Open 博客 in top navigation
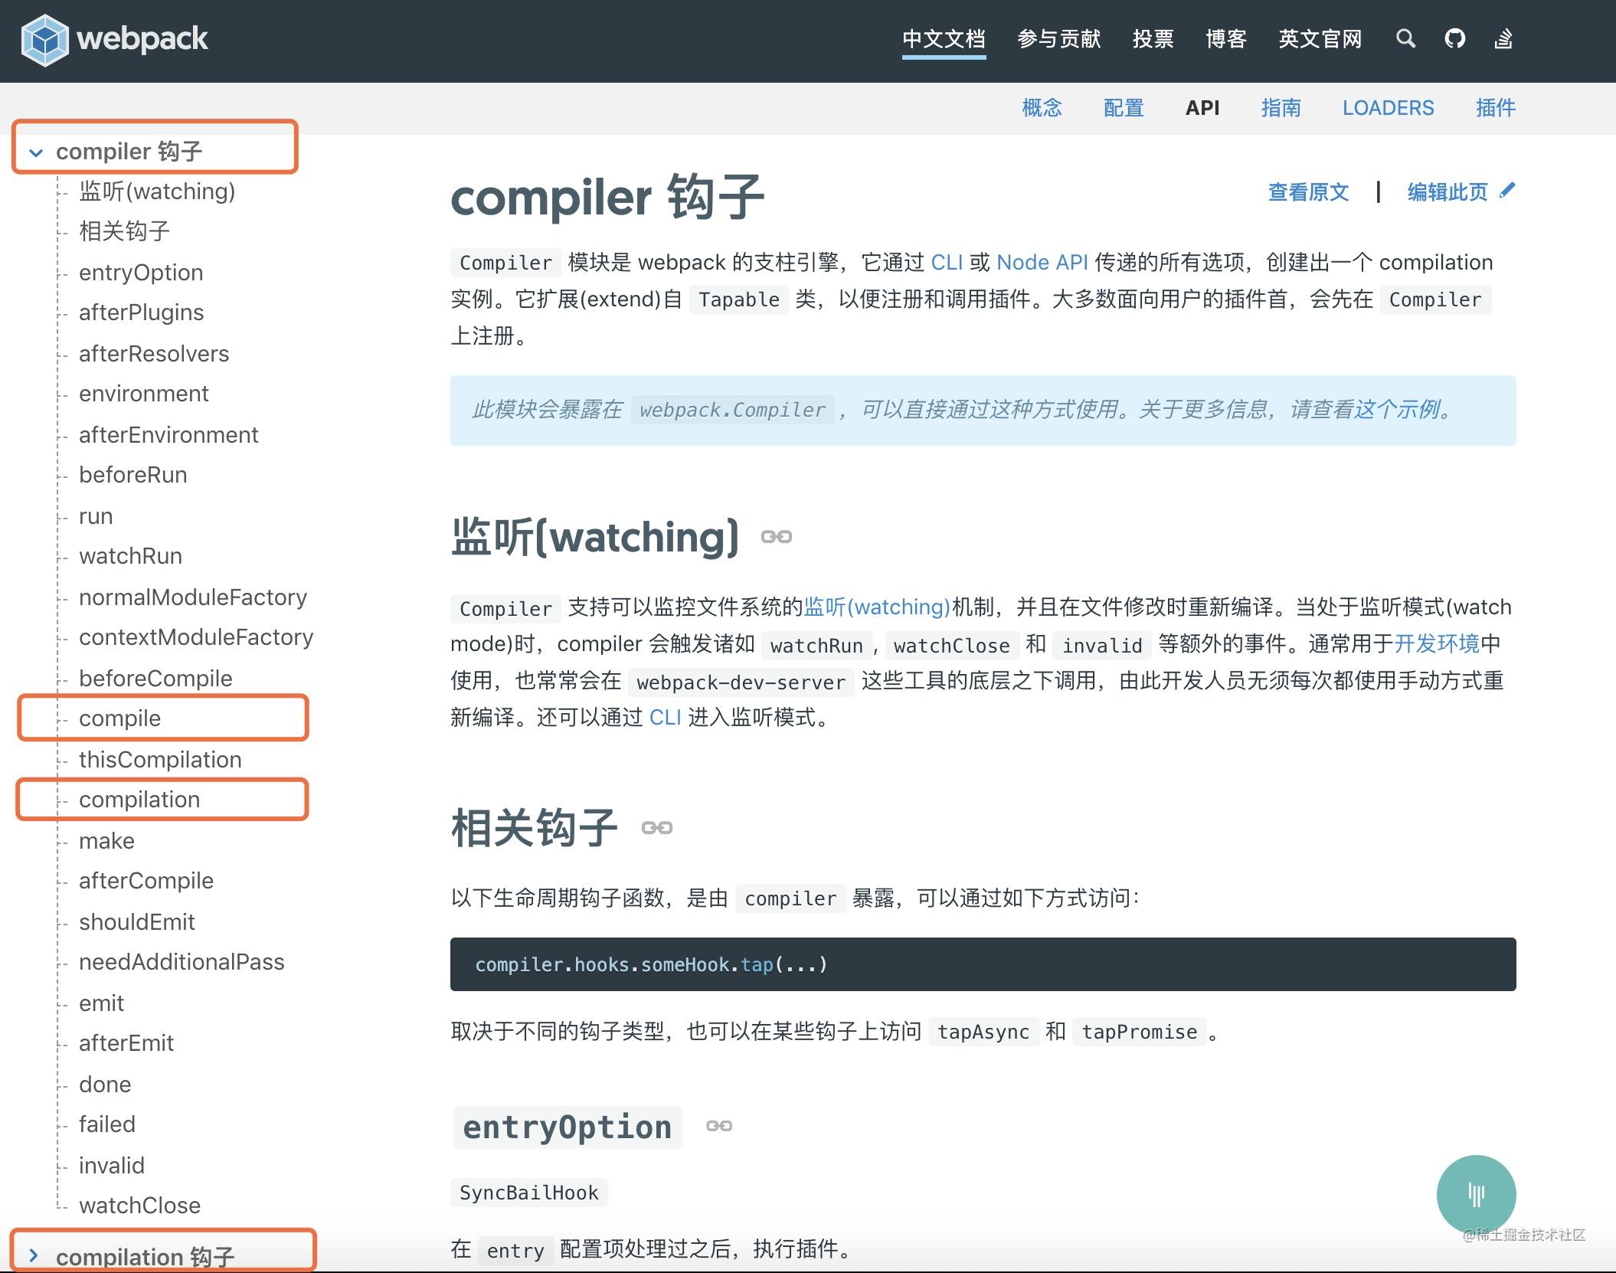The height and width of the screenshot is (1273, 1616). [x=1226, y=39]
